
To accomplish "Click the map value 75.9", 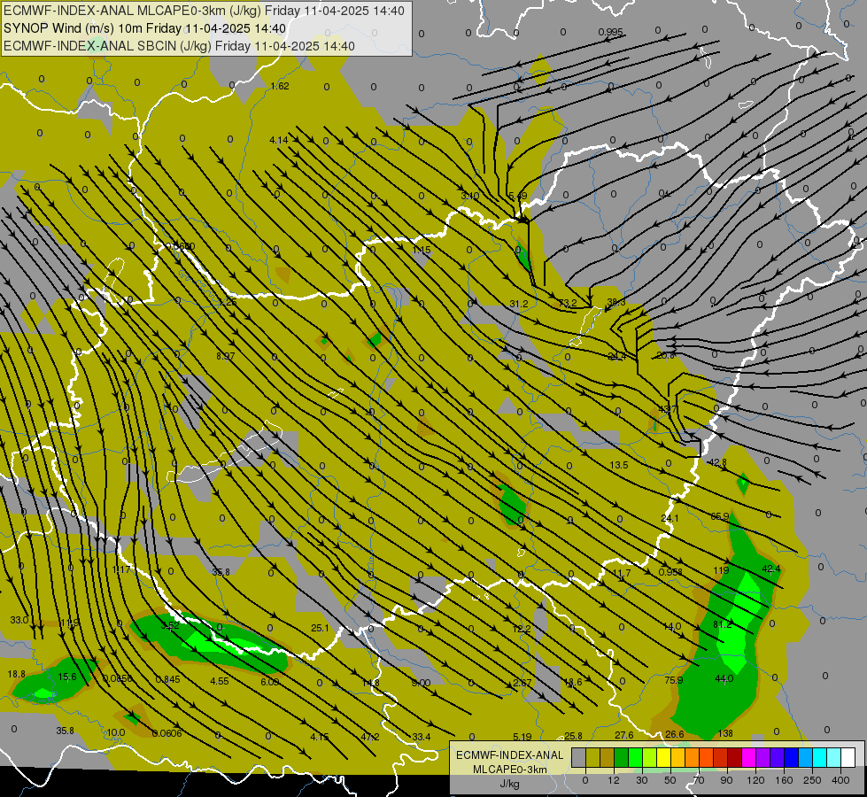I will (x=673, y=680).
